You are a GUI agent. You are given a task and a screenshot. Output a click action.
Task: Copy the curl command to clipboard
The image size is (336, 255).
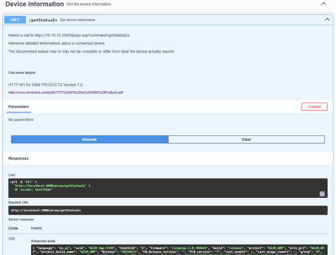click(322, 194)
